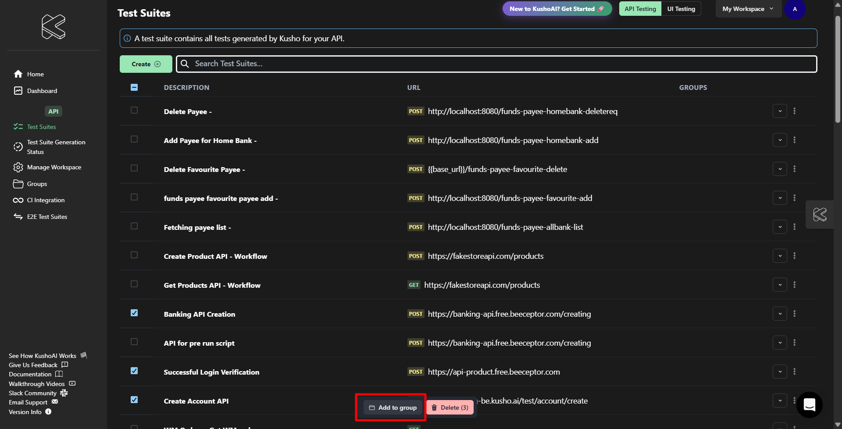Open Manage Workspace gear item

(54, 167)
